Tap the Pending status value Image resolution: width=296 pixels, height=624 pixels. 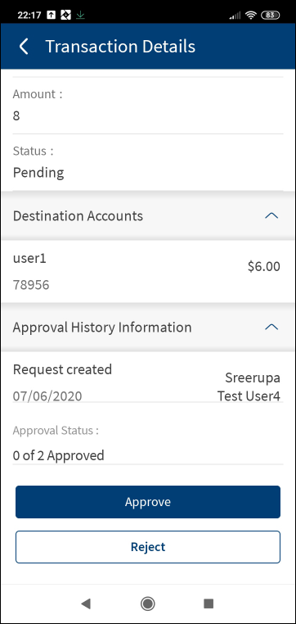pyautogui.click(x=38, y=173)
